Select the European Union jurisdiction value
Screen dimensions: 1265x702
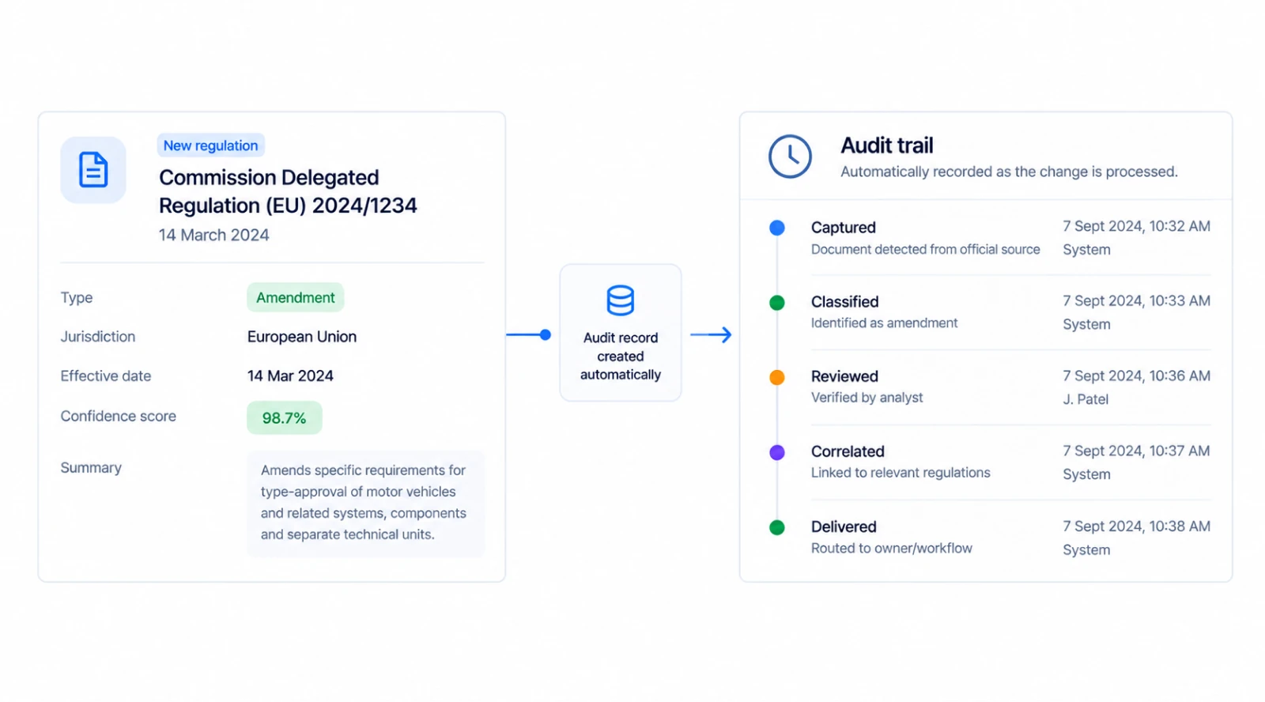302,337
